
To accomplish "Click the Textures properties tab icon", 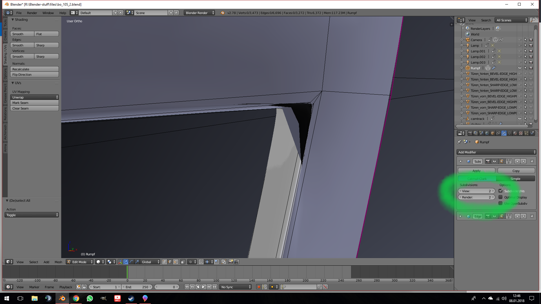I will pos(521,133).
